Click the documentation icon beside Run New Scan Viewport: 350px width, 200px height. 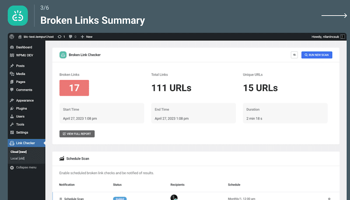294,55
